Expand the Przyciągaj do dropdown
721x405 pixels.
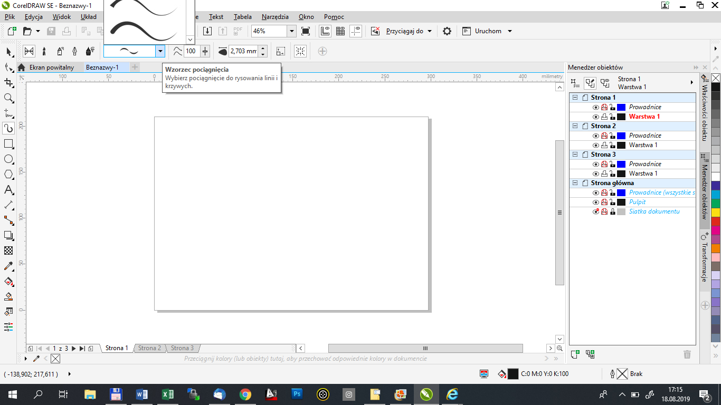tap(429, 31)
